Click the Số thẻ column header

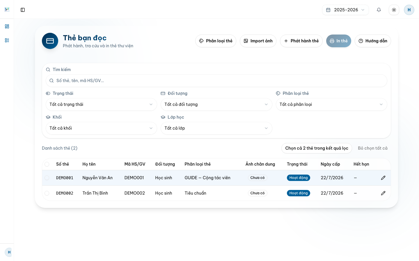tap(63, 164)
